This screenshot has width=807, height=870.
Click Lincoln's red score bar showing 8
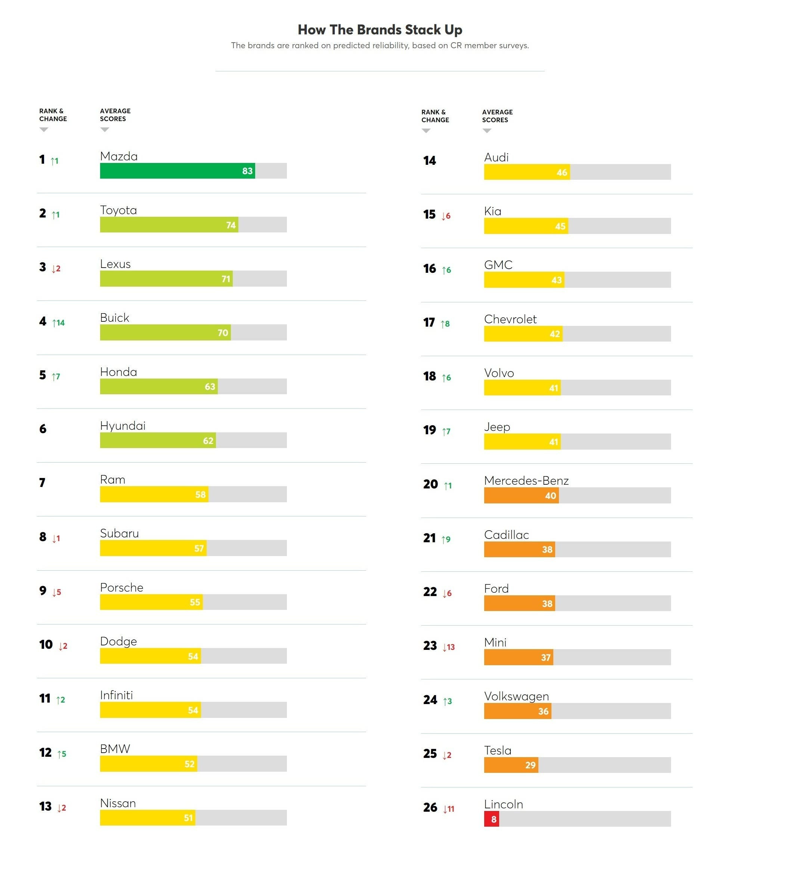tap(491, 819)
